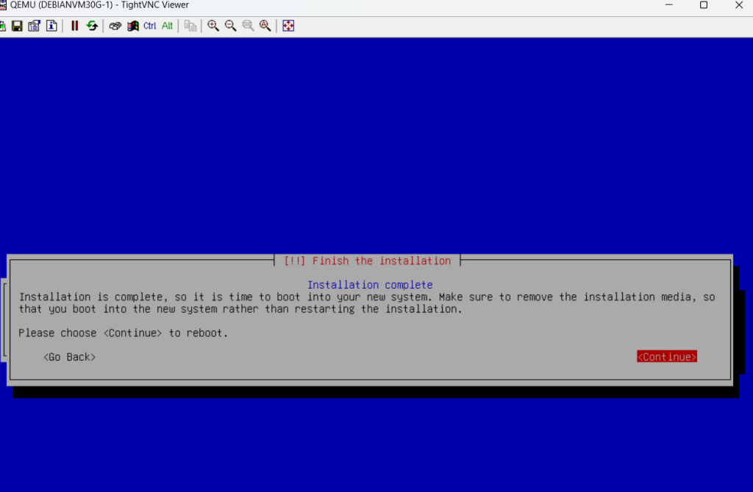Toggle the Ctrl key button
Image resolution: width=753 pixels, height=492 pixels.
150,26
